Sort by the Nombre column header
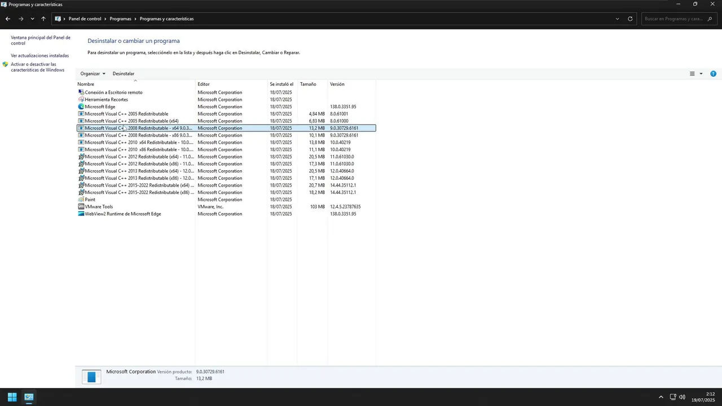The height and width of the screenshot is (406, 722). tap(135, 84)
